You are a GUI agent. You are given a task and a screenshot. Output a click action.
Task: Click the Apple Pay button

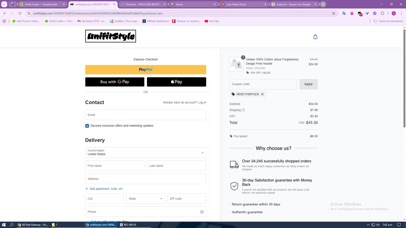point(176,82)
